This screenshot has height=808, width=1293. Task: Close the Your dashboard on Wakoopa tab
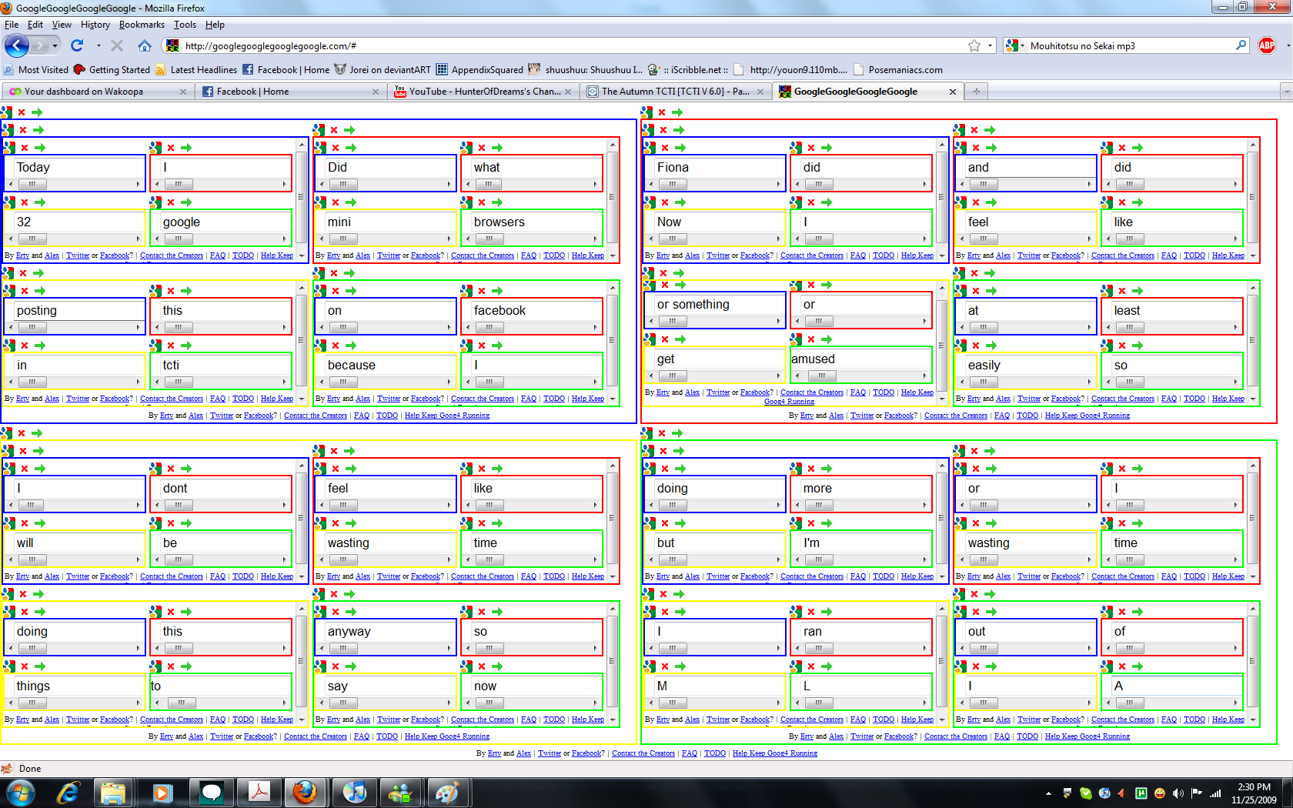182,92
